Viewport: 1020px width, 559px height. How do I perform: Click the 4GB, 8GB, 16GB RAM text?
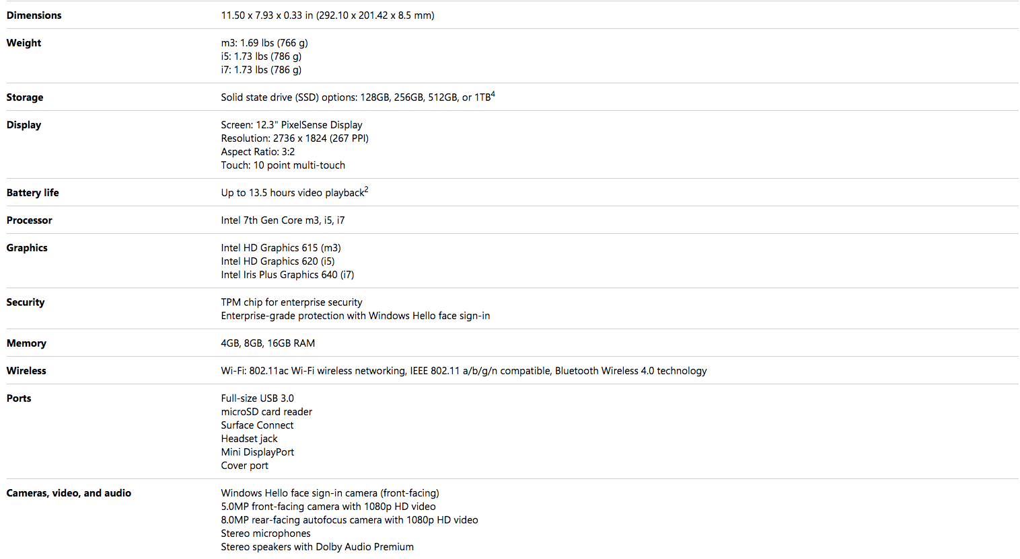[x=268, y=343]
